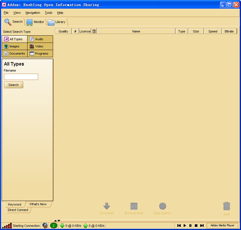This screenshot has width=241, height=230.
Task: Click the green download speed arrow icon
Action: 62,226
